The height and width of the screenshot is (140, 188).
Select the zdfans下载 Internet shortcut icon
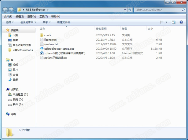tap(42, 53)
